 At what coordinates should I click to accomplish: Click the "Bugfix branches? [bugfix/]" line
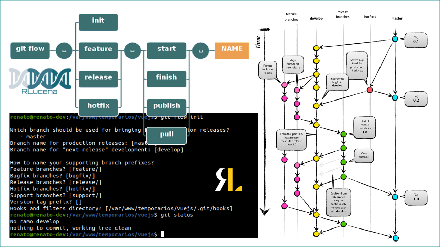[x=53, y=176]
